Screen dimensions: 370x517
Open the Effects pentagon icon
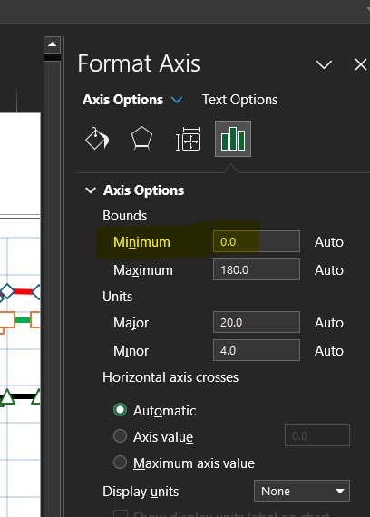(x=141, y=139)
